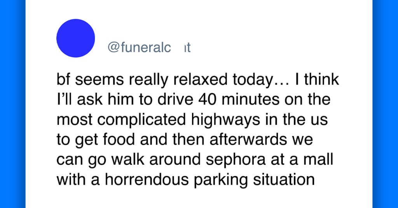Click the obscured gap inside the username

click(x=177, y=47)
